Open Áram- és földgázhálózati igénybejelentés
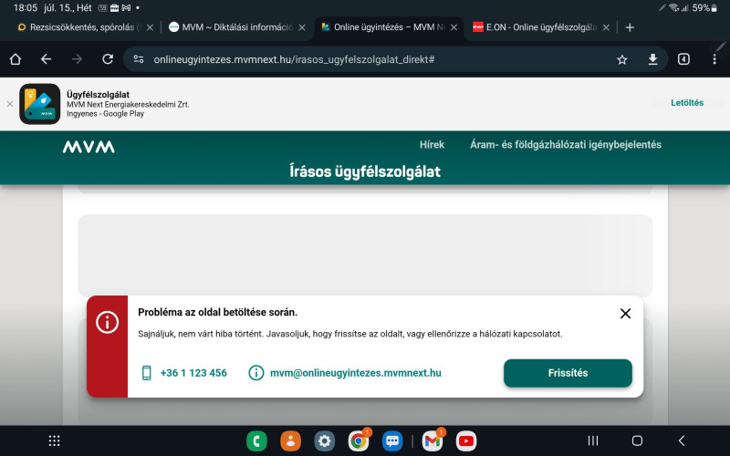 tap(566, 145)
